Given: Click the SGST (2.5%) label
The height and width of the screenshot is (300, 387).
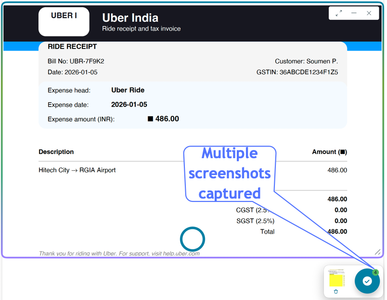Looking at the screenshot, I should click(x=255, y=221).
